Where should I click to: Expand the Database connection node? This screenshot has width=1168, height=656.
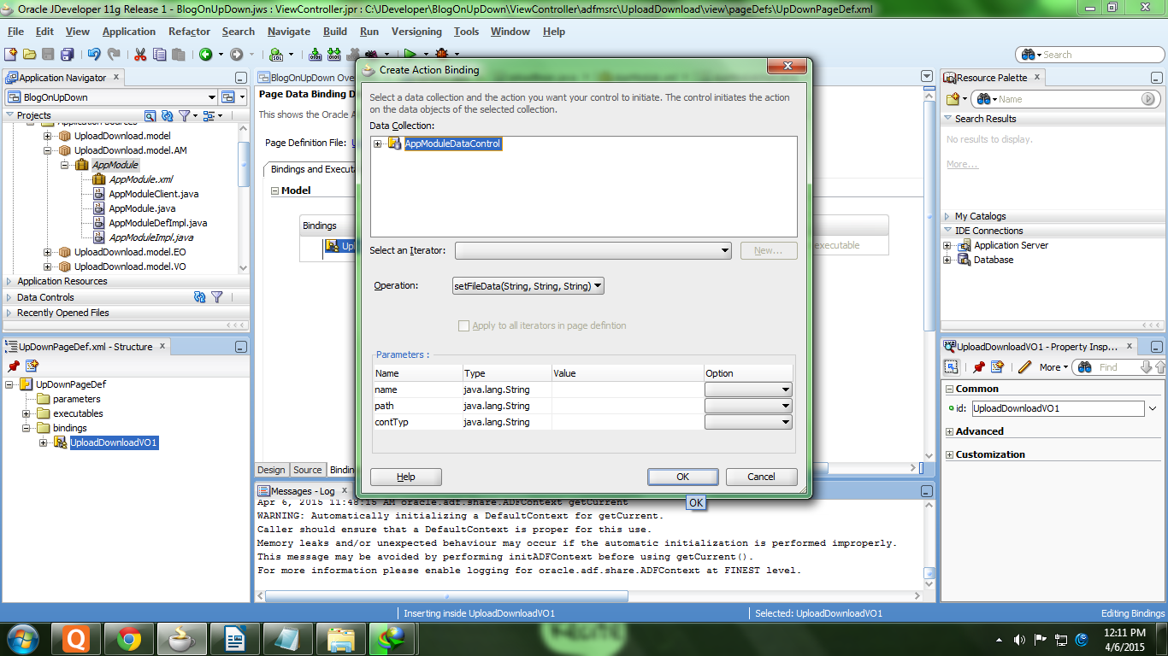pos(947,260)
